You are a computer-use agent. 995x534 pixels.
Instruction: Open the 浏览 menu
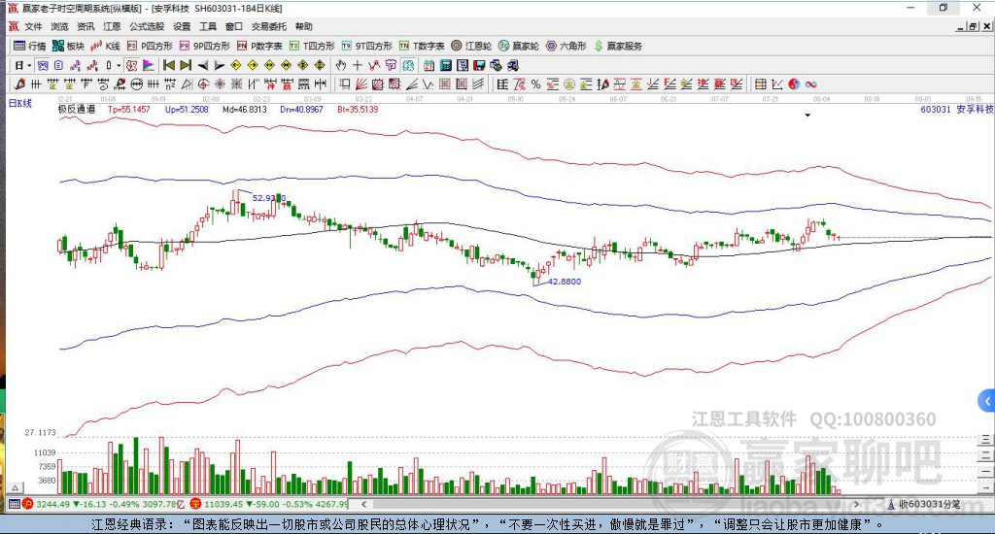pos(59,26)
